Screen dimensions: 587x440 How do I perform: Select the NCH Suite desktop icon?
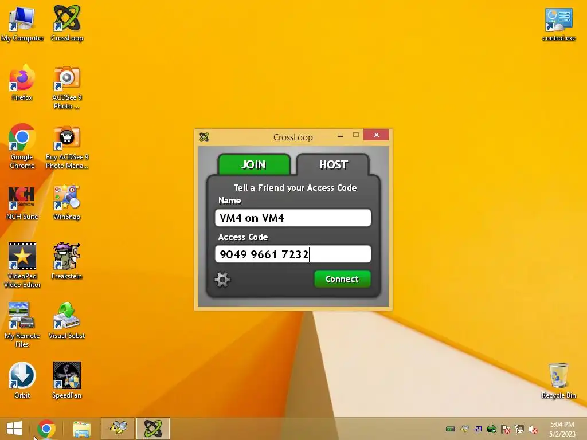pos(22,202)
